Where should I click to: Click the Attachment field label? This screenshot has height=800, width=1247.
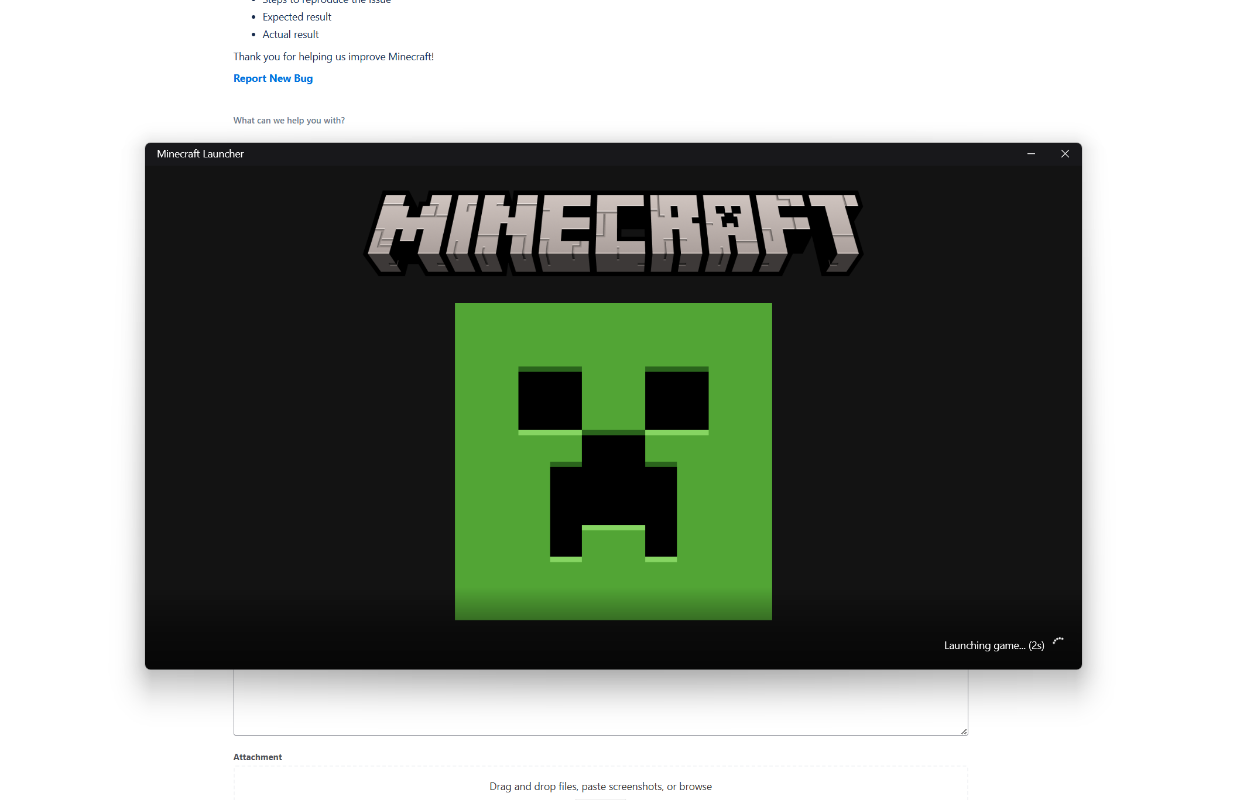(258, 757)
